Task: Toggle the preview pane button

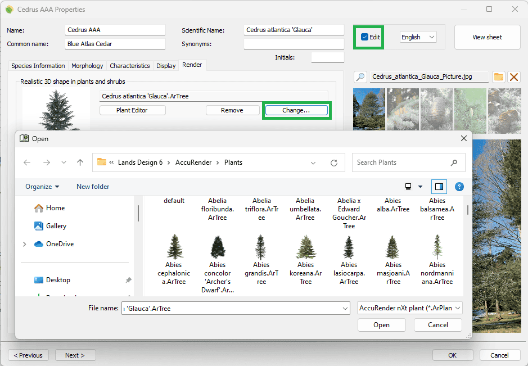Action: [439, 187]
